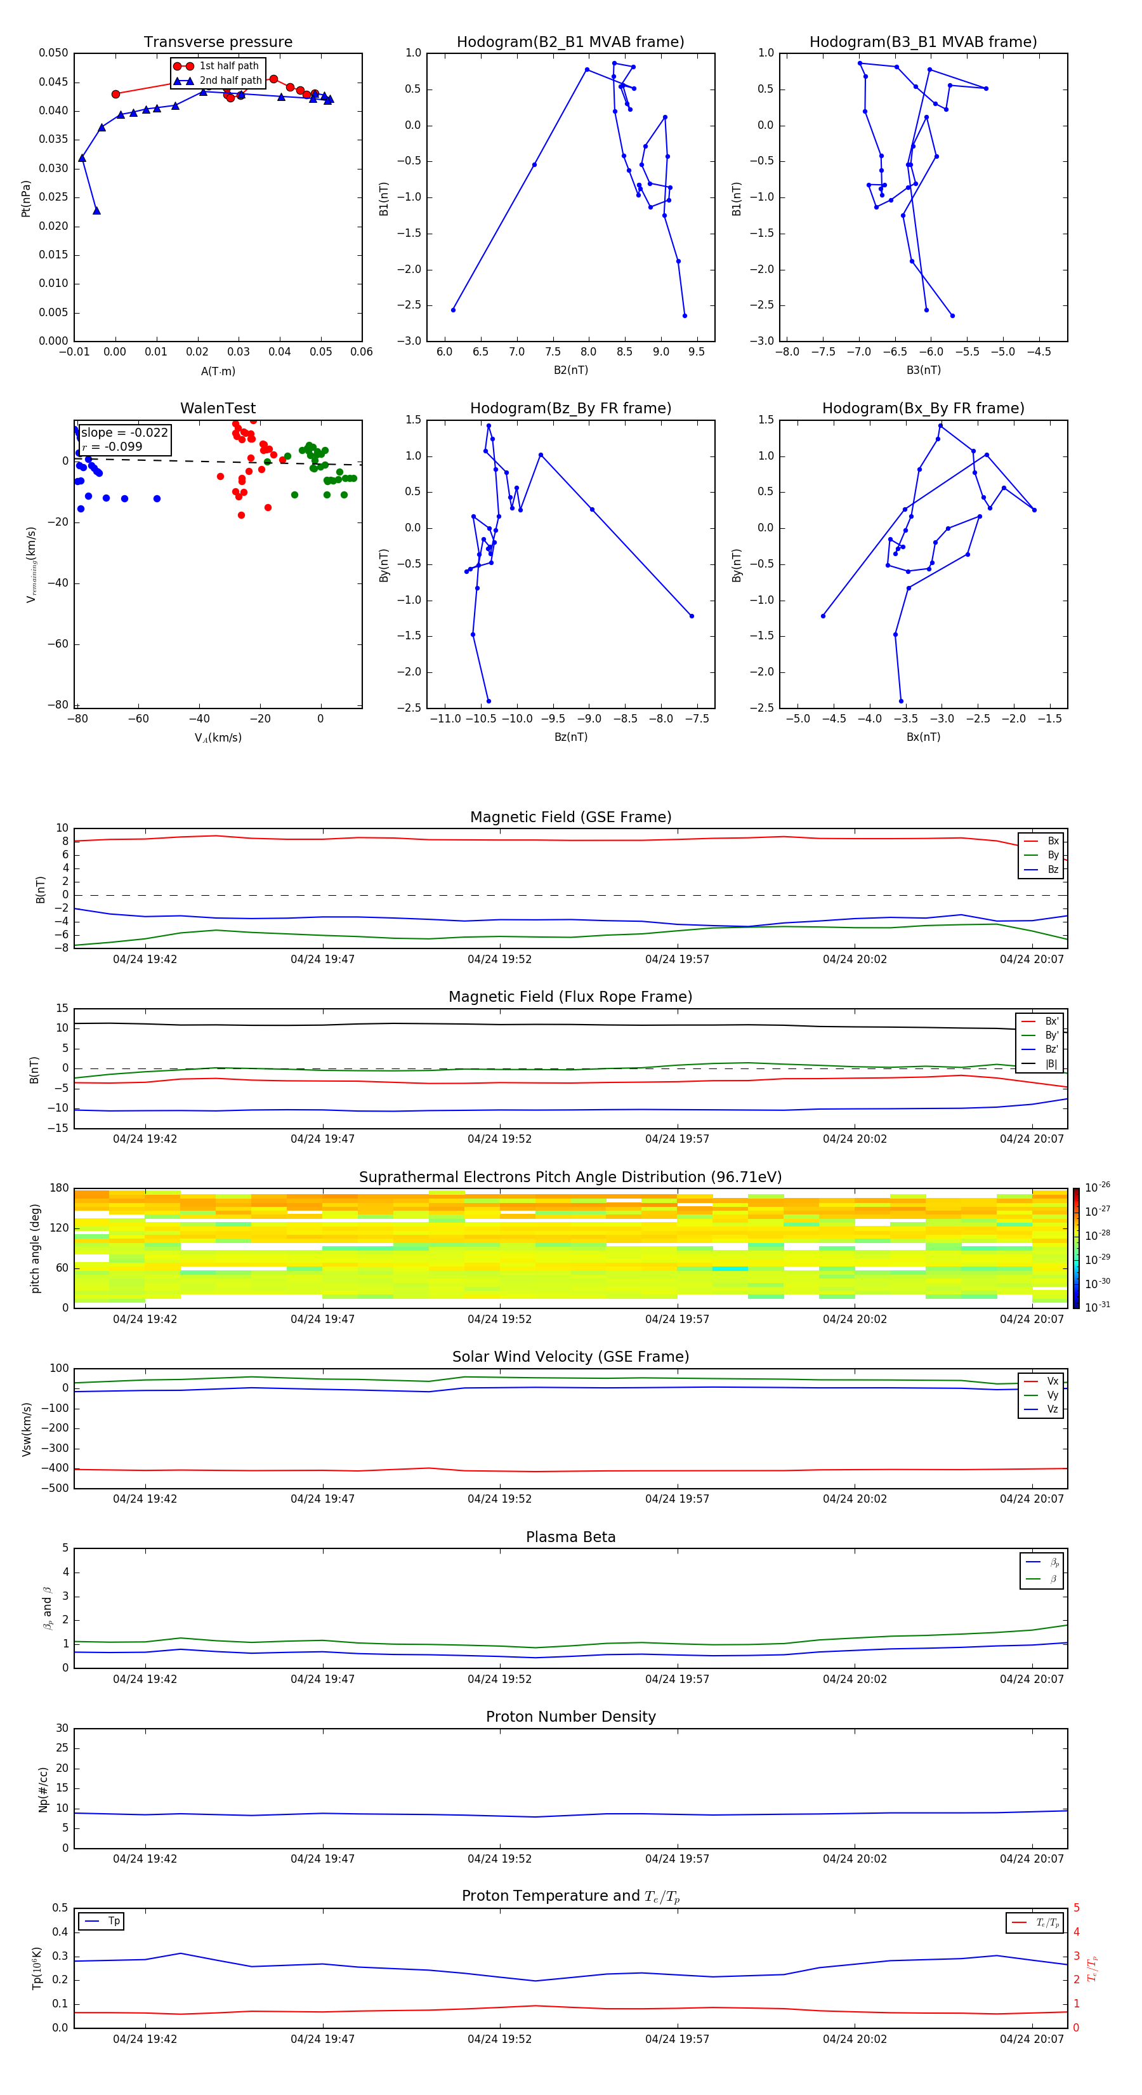
Task: Click the 'pitch angle (deg)' axis label
Action: pos(35,1248)
